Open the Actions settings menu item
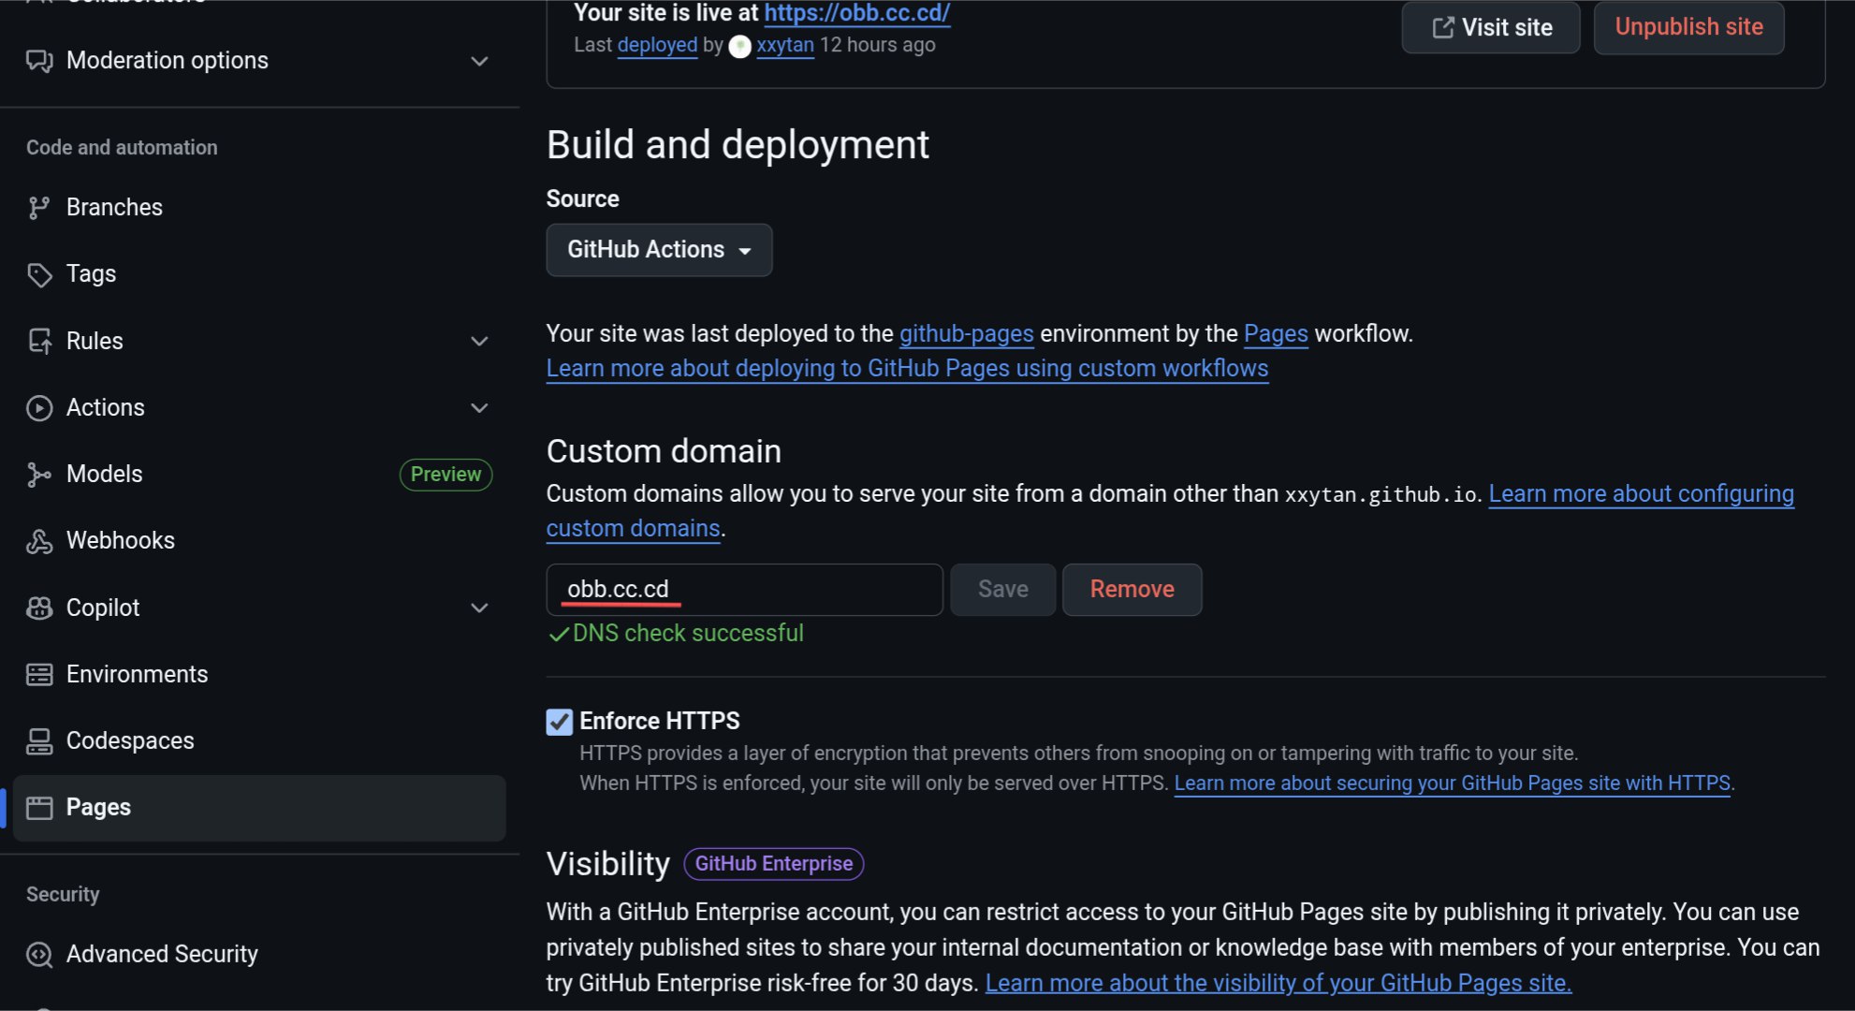Screen dimensions: 1855x1011 (105, 408)
